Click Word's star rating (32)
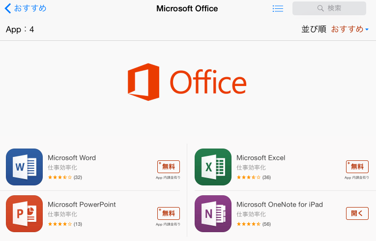The width and height of the screenshot is (376, 241). click(x=65, y=178)
